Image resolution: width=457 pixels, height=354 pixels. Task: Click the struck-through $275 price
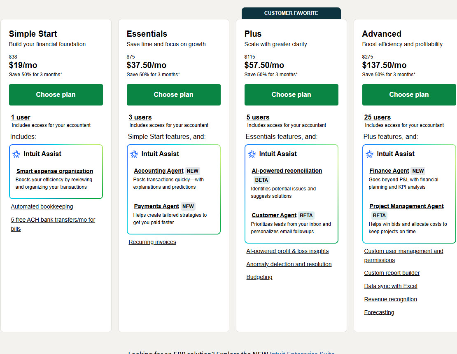click(368, 56)
